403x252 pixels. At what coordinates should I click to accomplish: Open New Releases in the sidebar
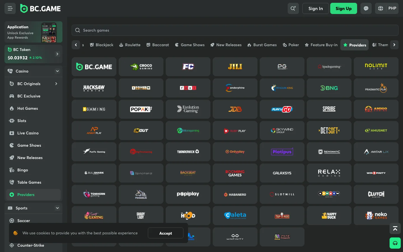point(33,158)
